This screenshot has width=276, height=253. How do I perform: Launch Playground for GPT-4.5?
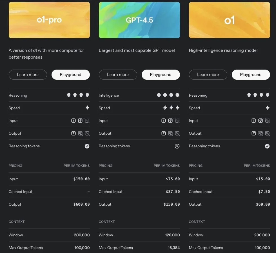tap(161, 75)
